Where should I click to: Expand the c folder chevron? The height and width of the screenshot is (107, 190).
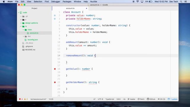coord(21,20)
